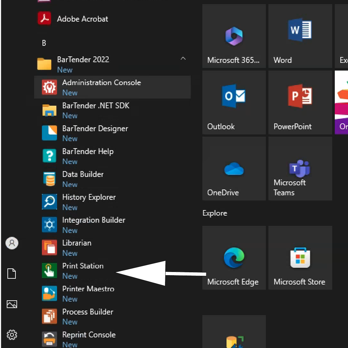The image size is (348, 348).
Task: Launch Integration Builder icon
Action: coord(49,225)
